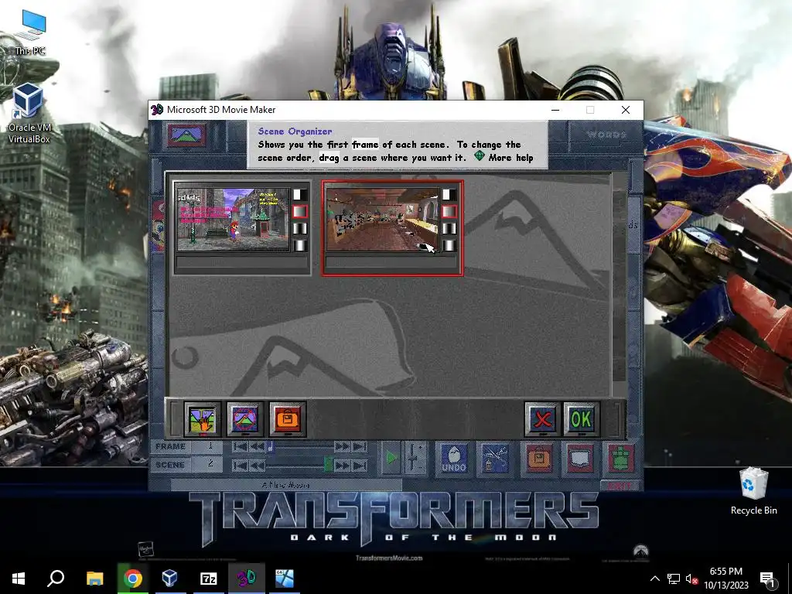Click the green Play button

click(391, 458)
